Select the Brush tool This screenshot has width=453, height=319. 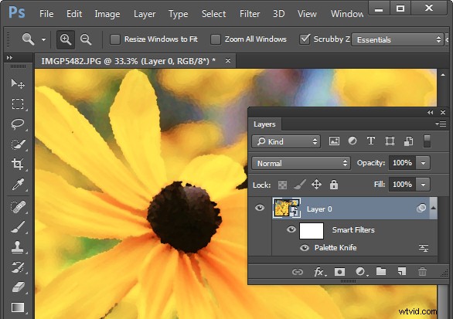click(x=18, y=227)
